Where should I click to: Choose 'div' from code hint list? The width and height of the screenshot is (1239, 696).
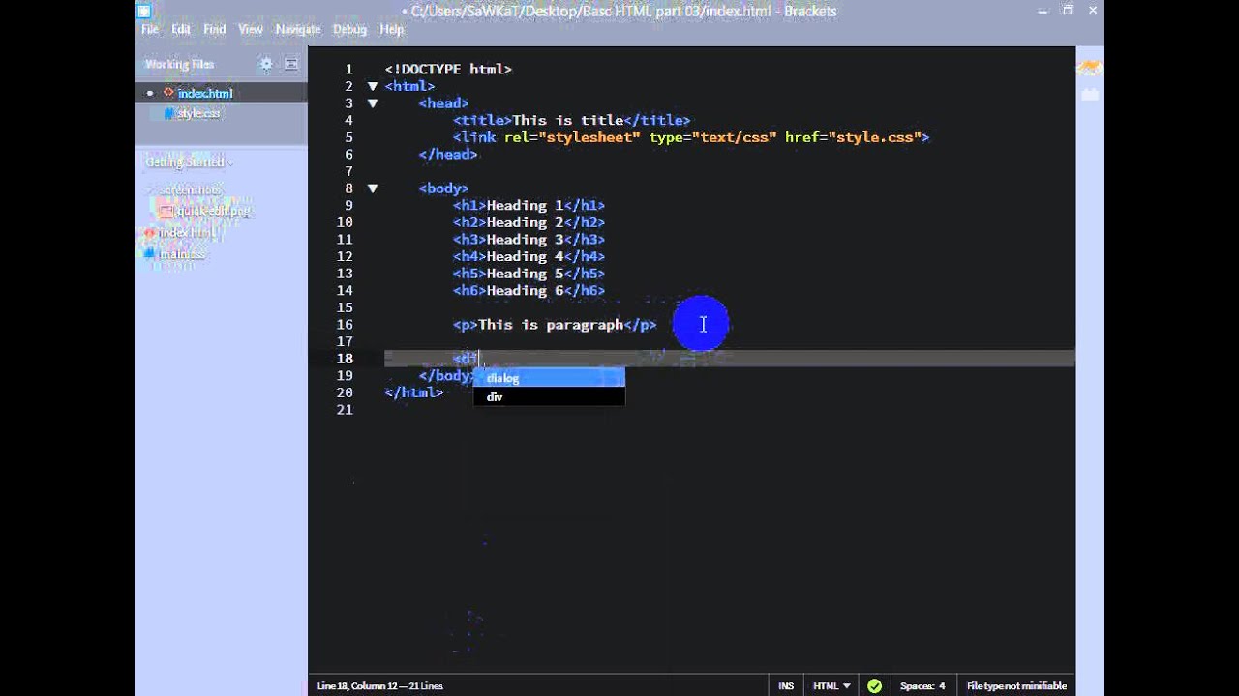pos(549,396)
